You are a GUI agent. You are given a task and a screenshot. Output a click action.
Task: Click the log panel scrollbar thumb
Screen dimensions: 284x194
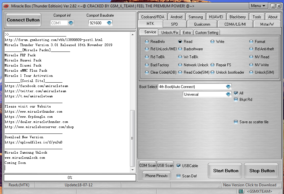[x=133, y=138]
